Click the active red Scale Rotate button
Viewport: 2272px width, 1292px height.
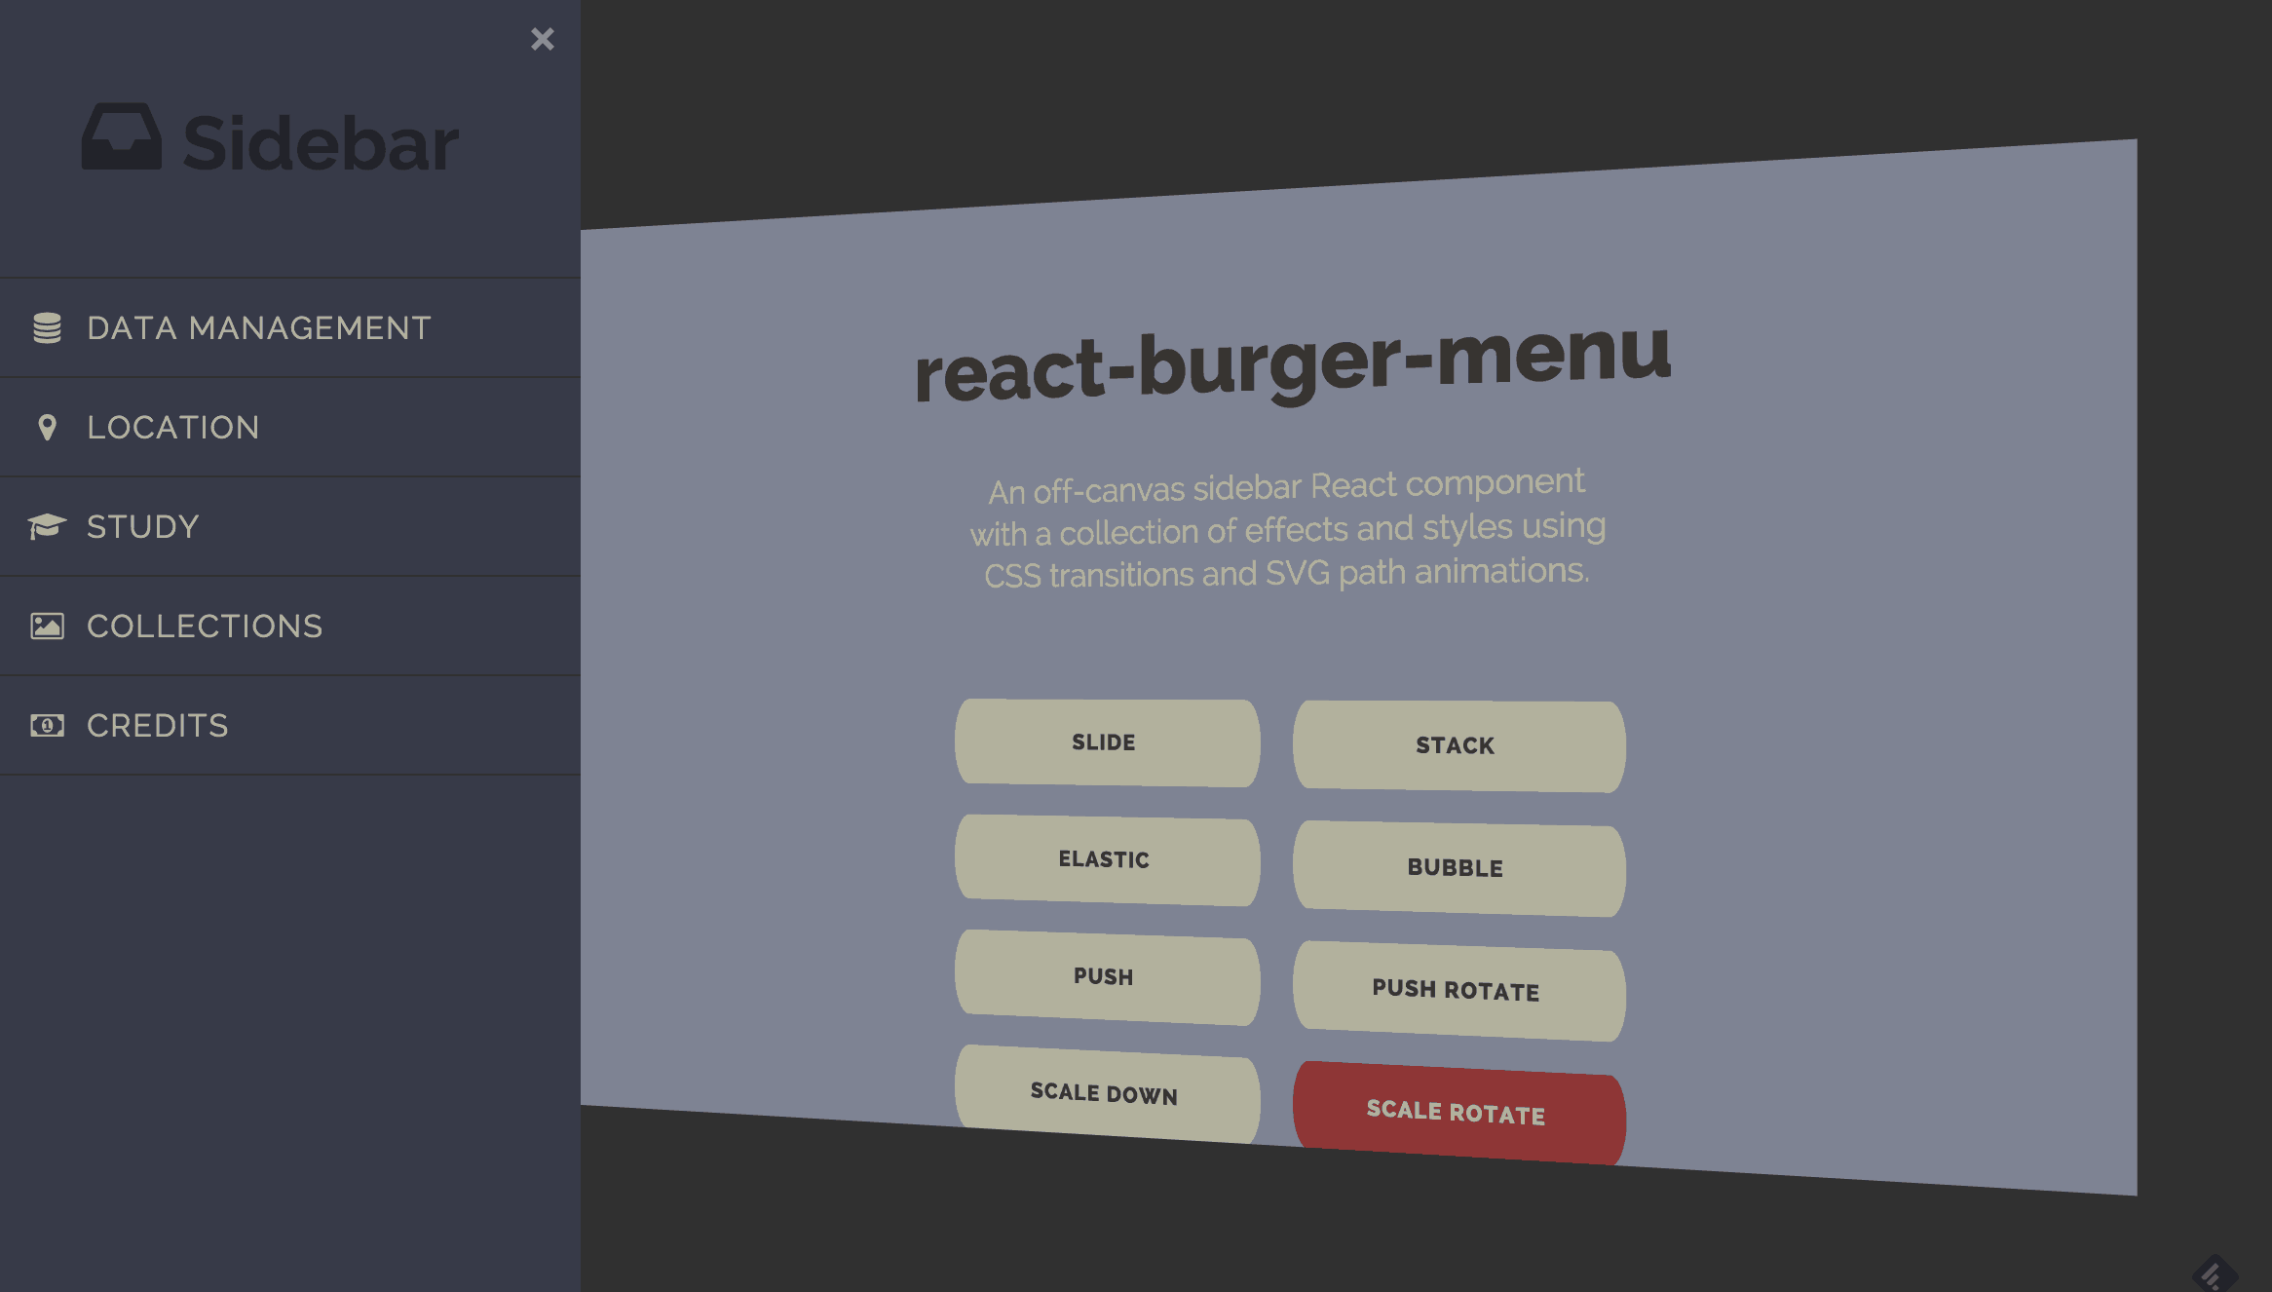(x=1458, y=1113)
